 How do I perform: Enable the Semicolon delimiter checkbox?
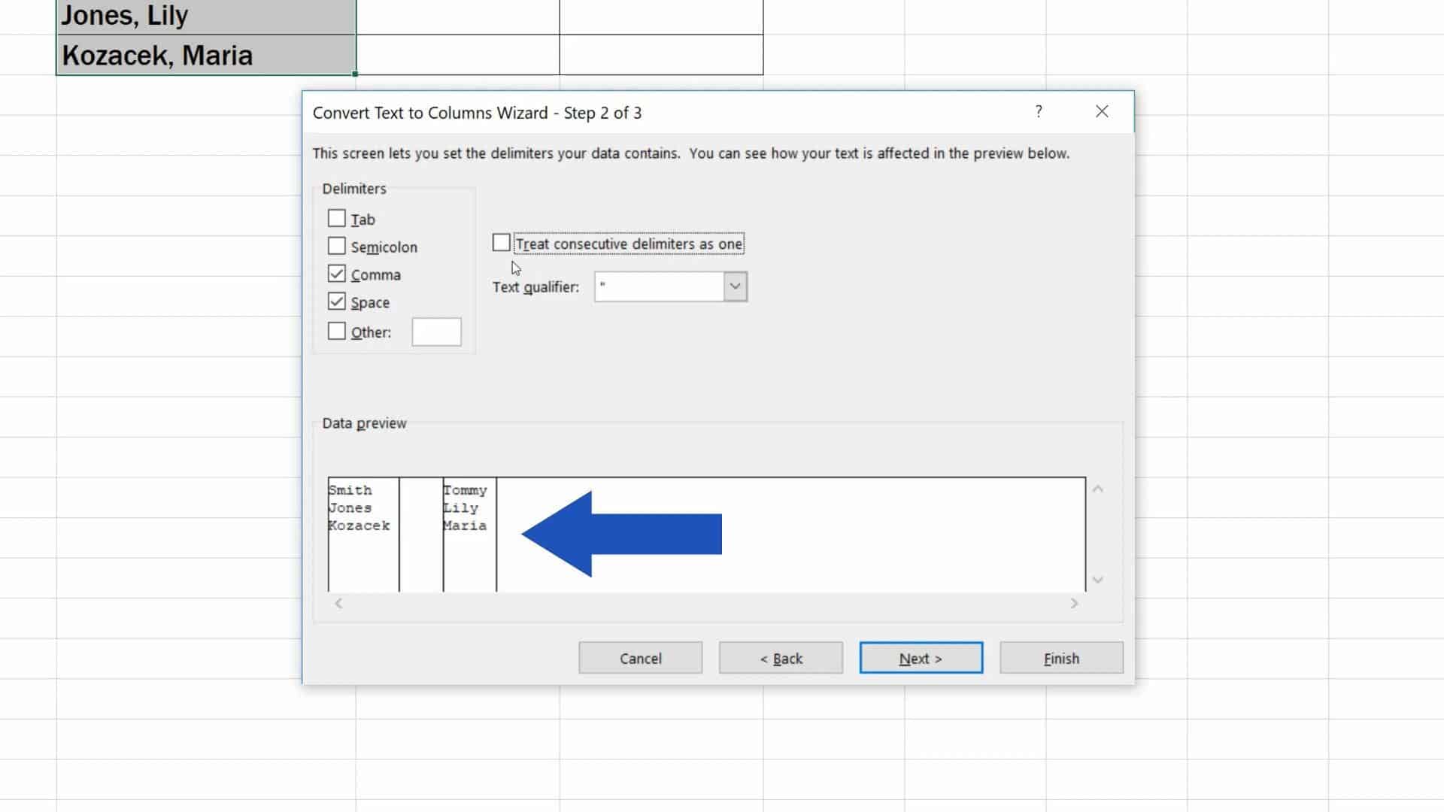(x=337, y=245)
